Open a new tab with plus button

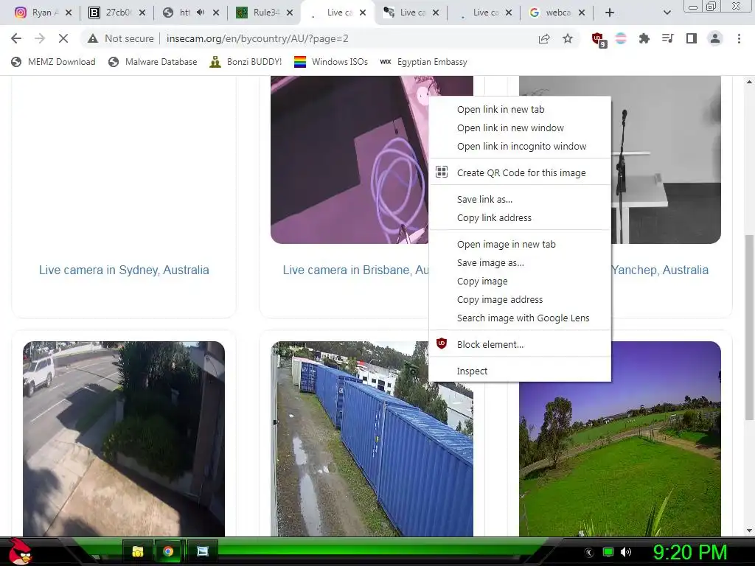point(610,13)
